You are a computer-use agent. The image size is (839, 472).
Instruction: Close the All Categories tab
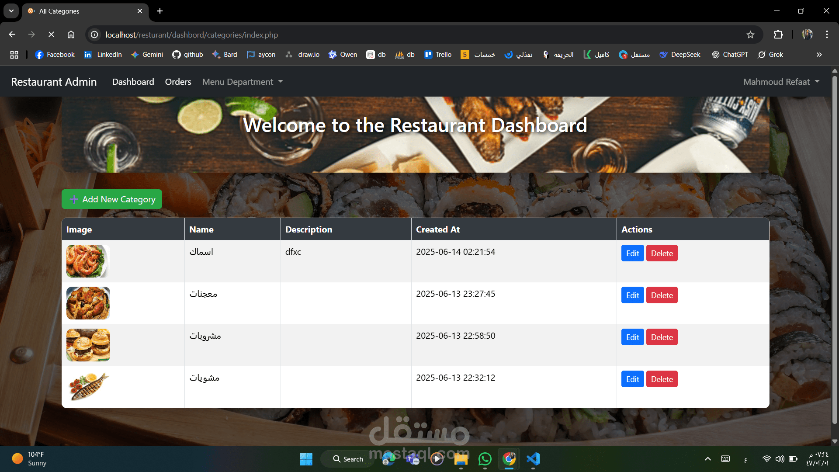(x=140, y=11)
